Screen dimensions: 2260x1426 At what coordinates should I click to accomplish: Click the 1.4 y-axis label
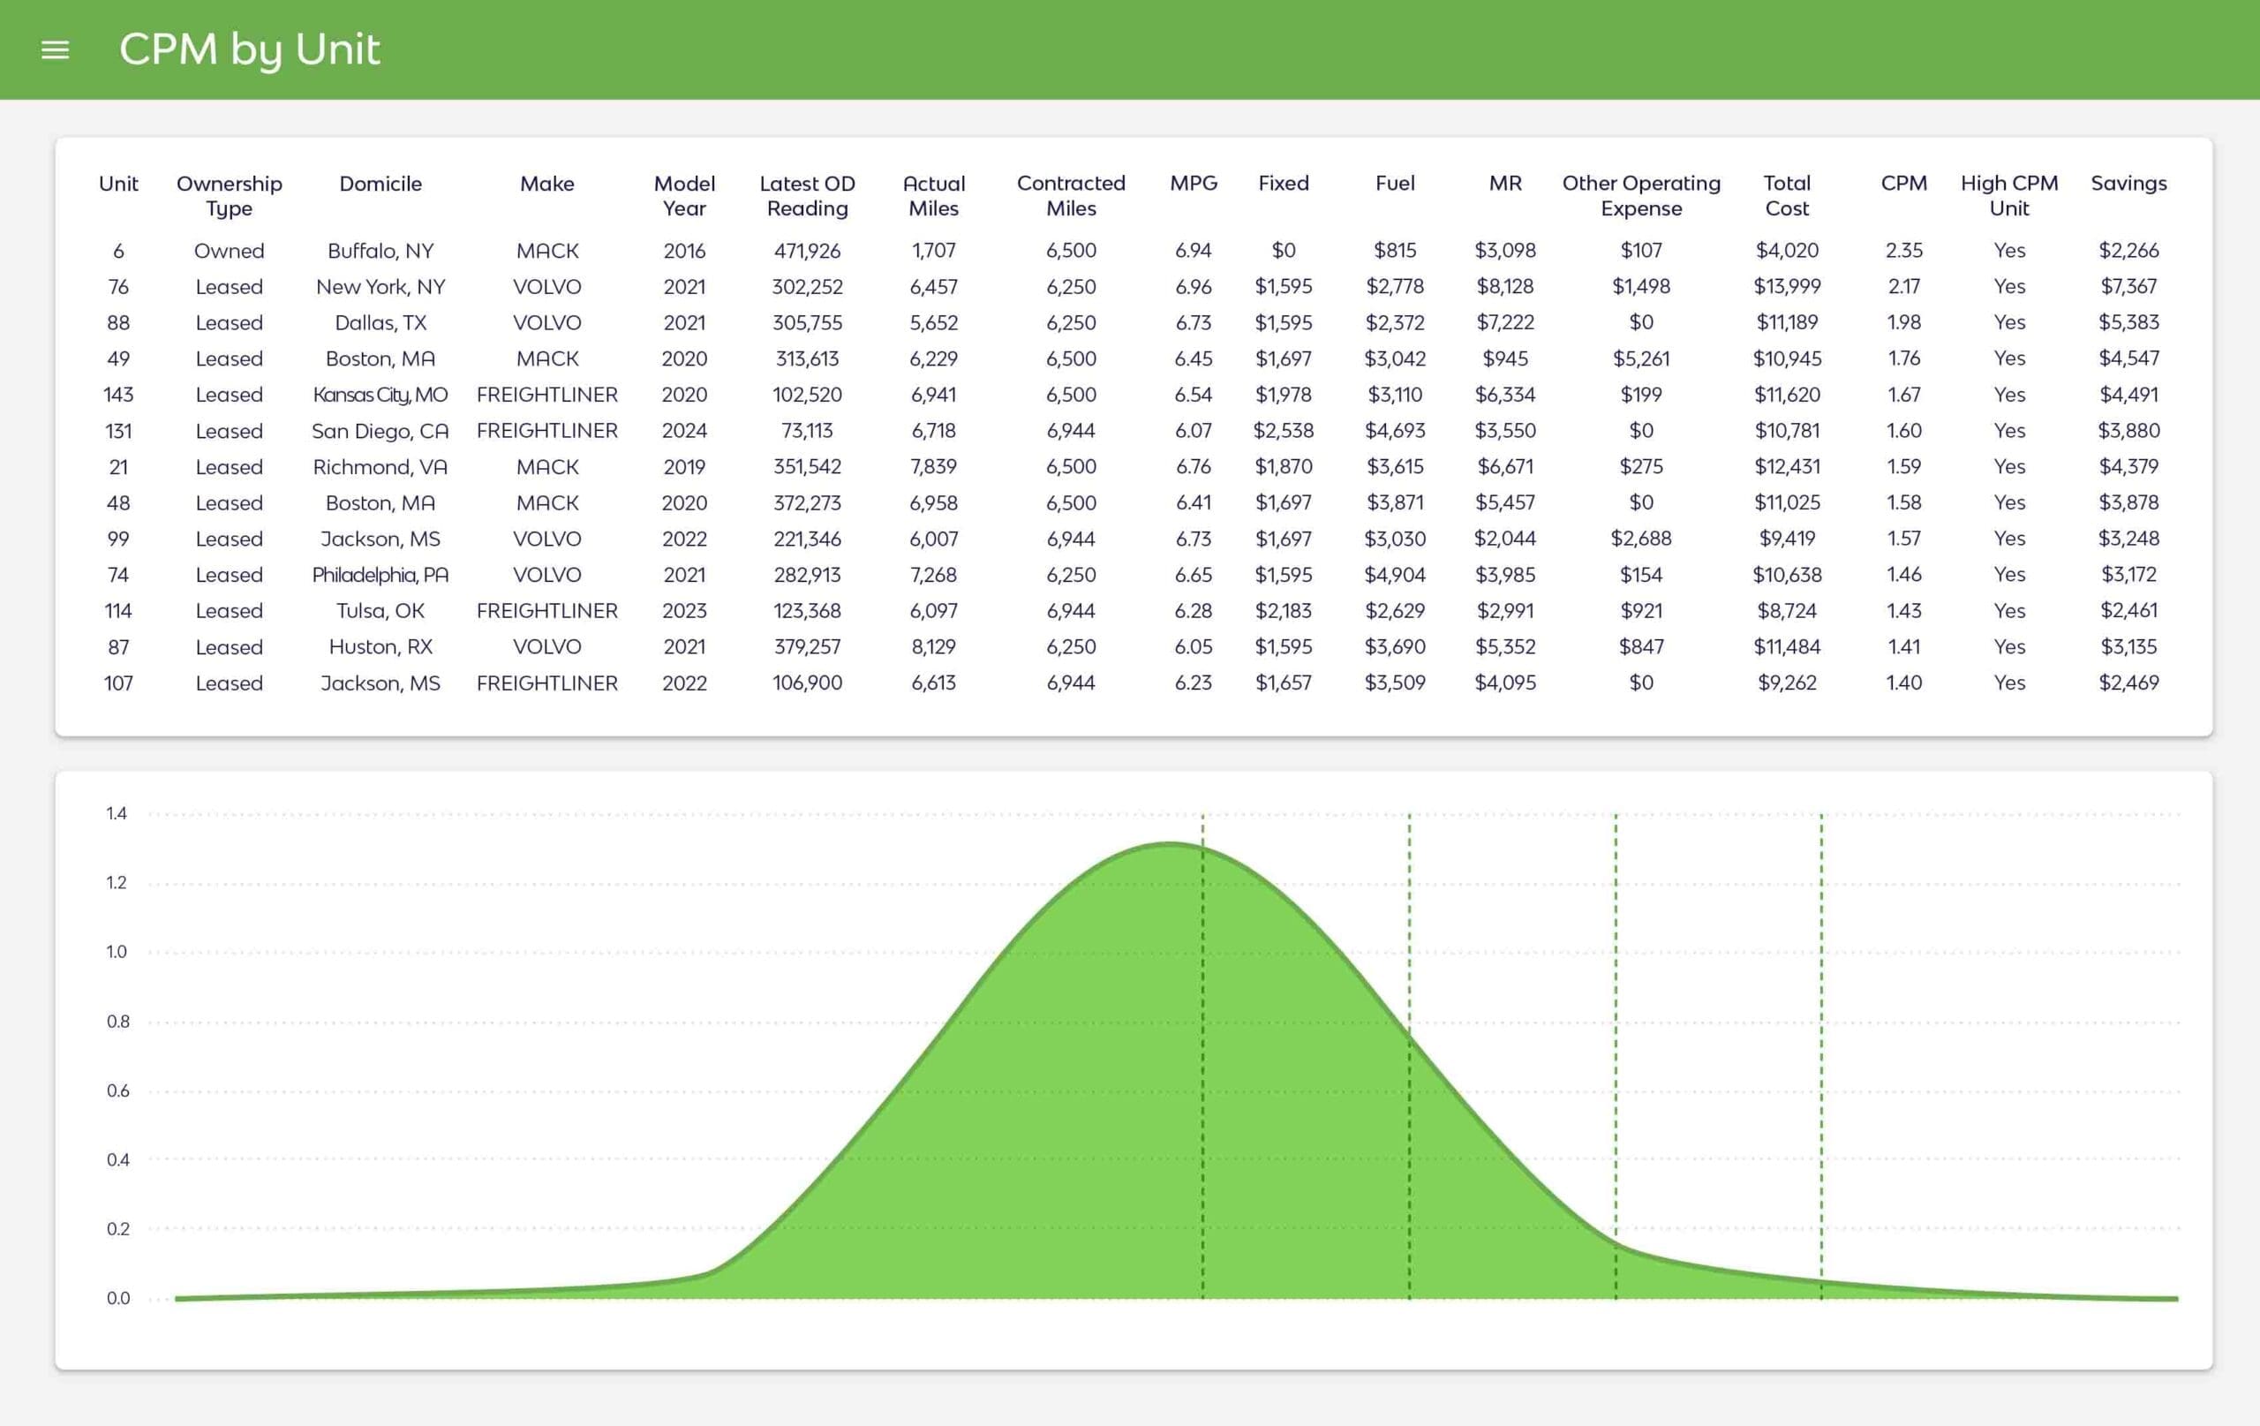click(117, 813)
